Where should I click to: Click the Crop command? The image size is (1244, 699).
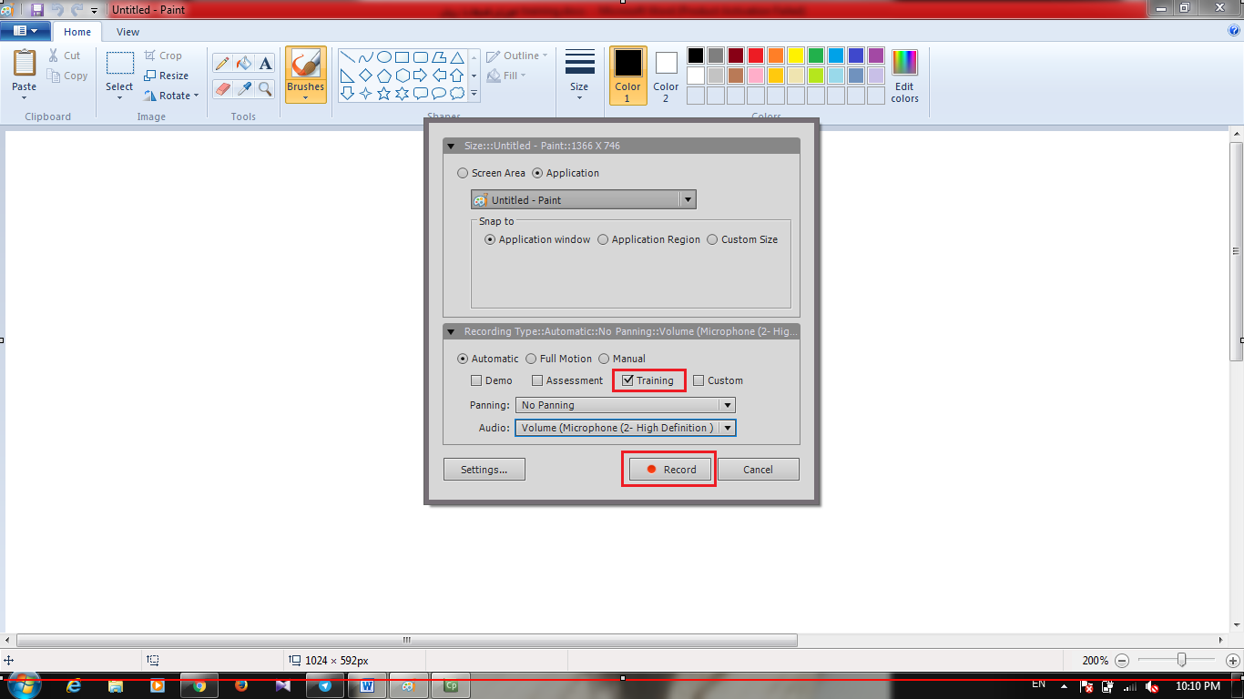[x=163, y=56]
